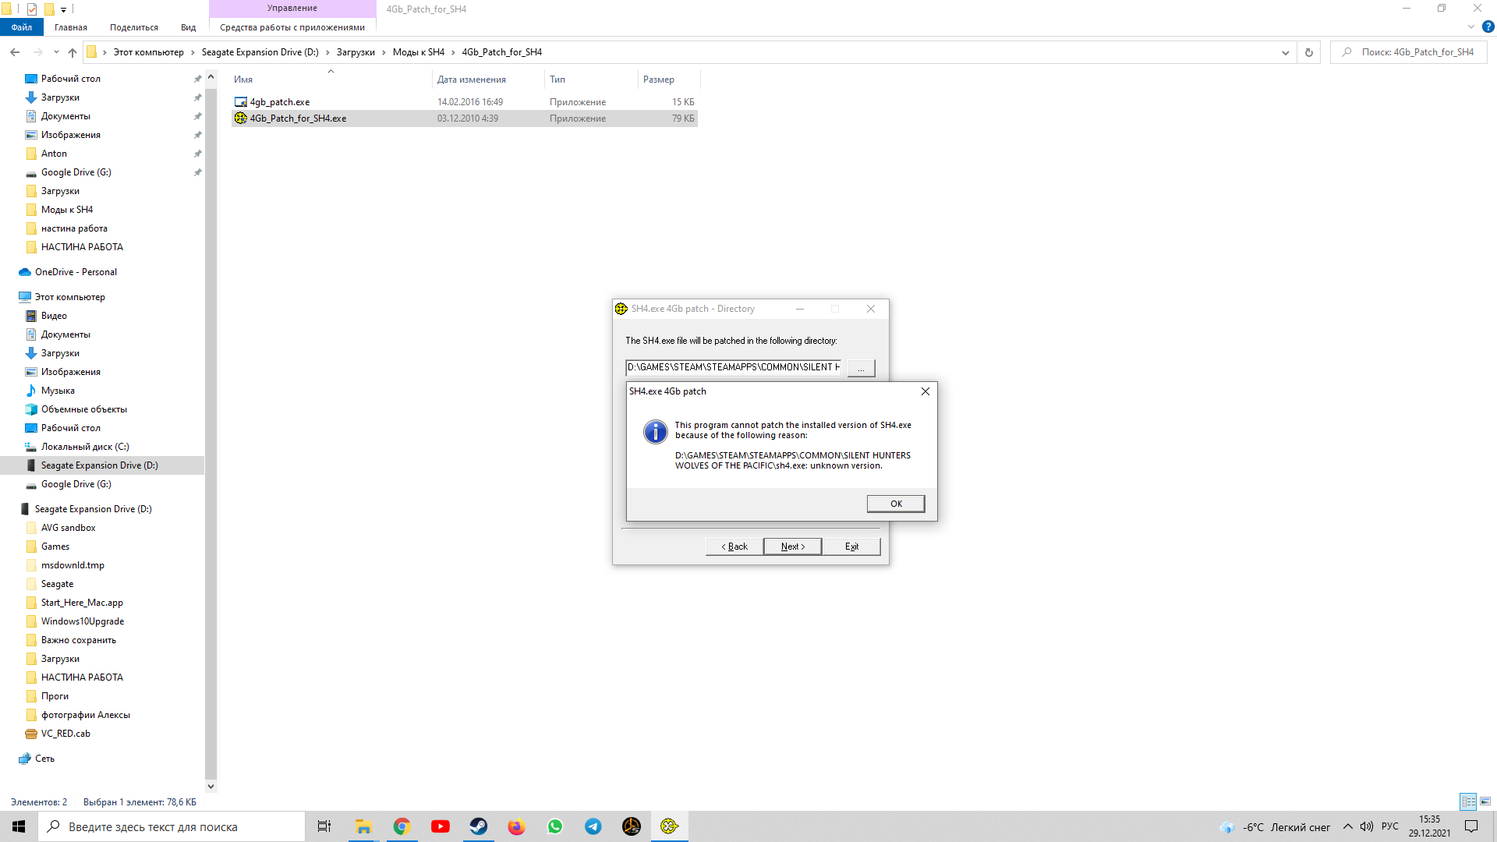
Task: Click the Next button in patch wizard
Action: [x=792, y=547]
